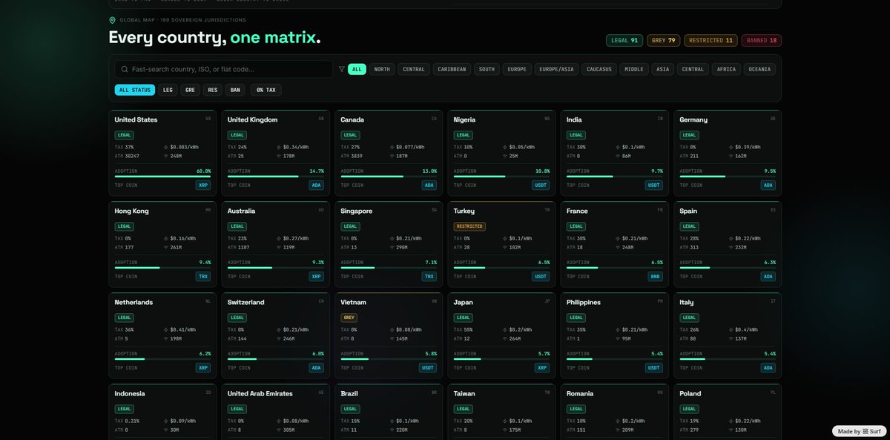Select the LEG status filter
The image size is (890, 440).
[x=168, y=90]
